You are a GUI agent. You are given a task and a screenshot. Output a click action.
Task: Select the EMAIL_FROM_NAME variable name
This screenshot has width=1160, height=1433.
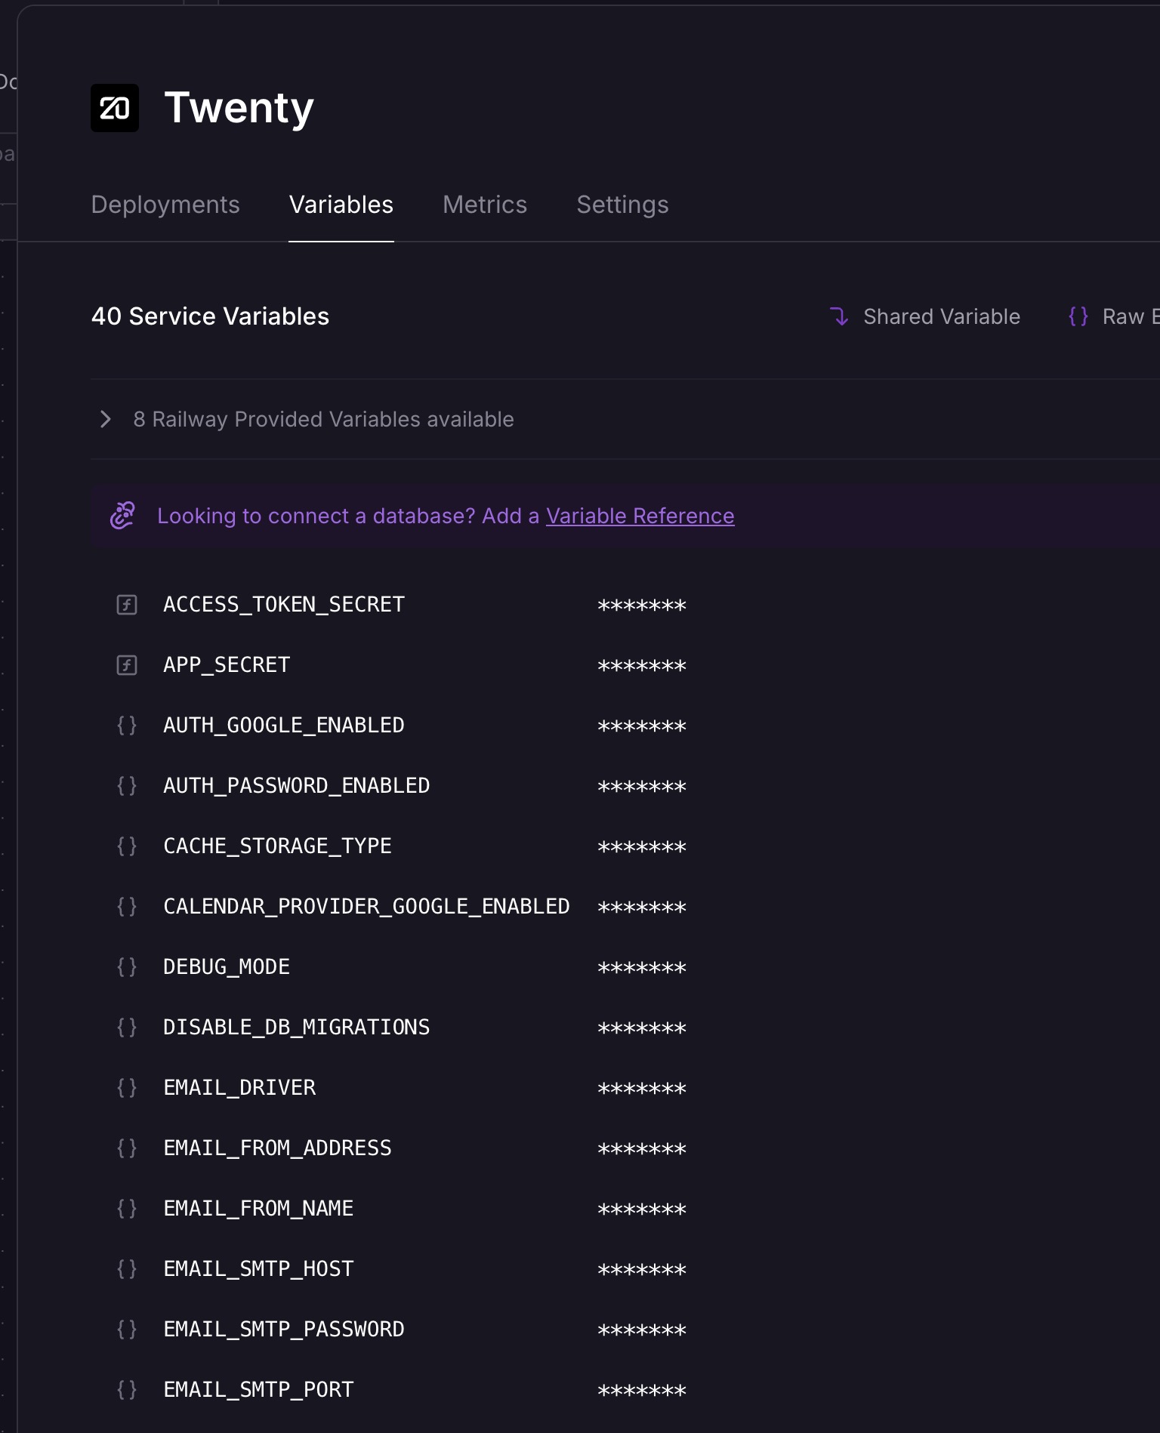click(x=258, y=1209)
